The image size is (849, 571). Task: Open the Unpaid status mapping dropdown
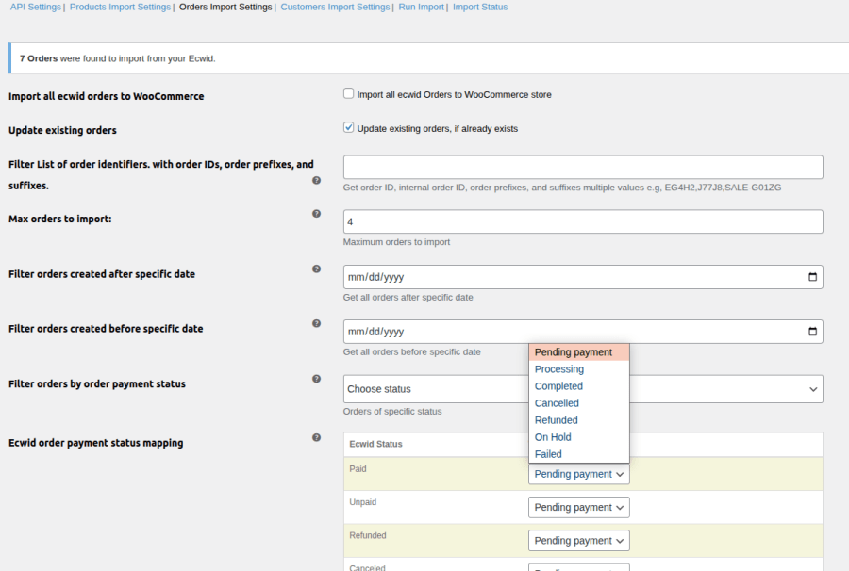pos(578,507)
